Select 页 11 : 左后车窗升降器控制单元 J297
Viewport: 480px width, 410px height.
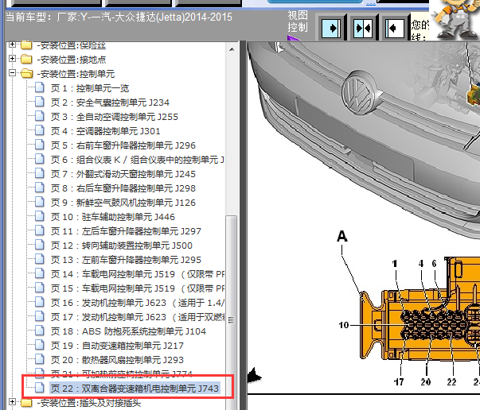[126, 231]
